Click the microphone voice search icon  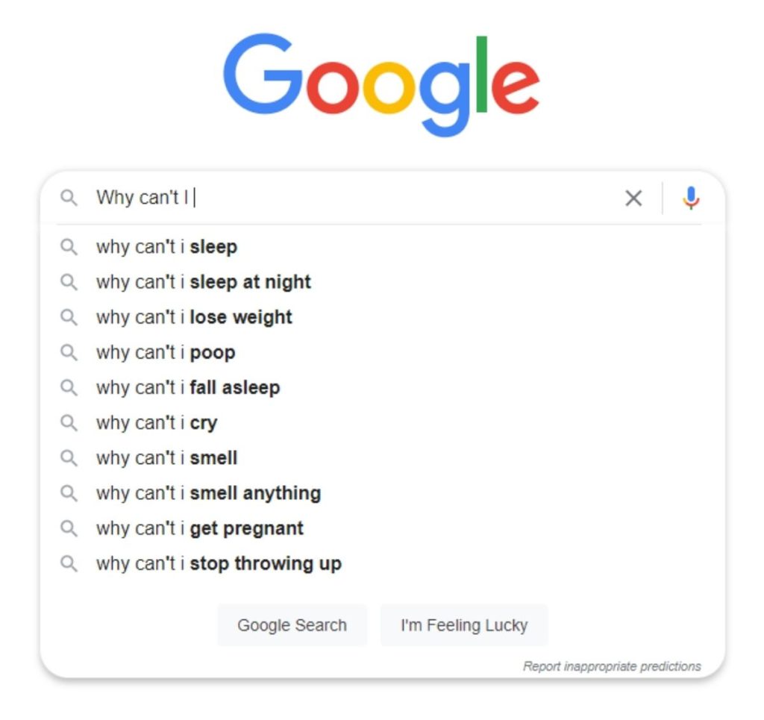click(x=691, y=198)
